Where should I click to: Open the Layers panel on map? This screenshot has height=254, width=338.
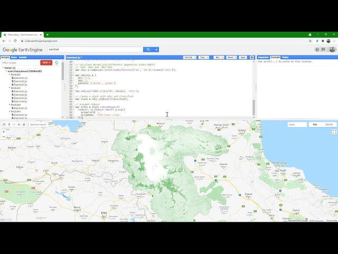pyautogui.click(x=297, y=125)
